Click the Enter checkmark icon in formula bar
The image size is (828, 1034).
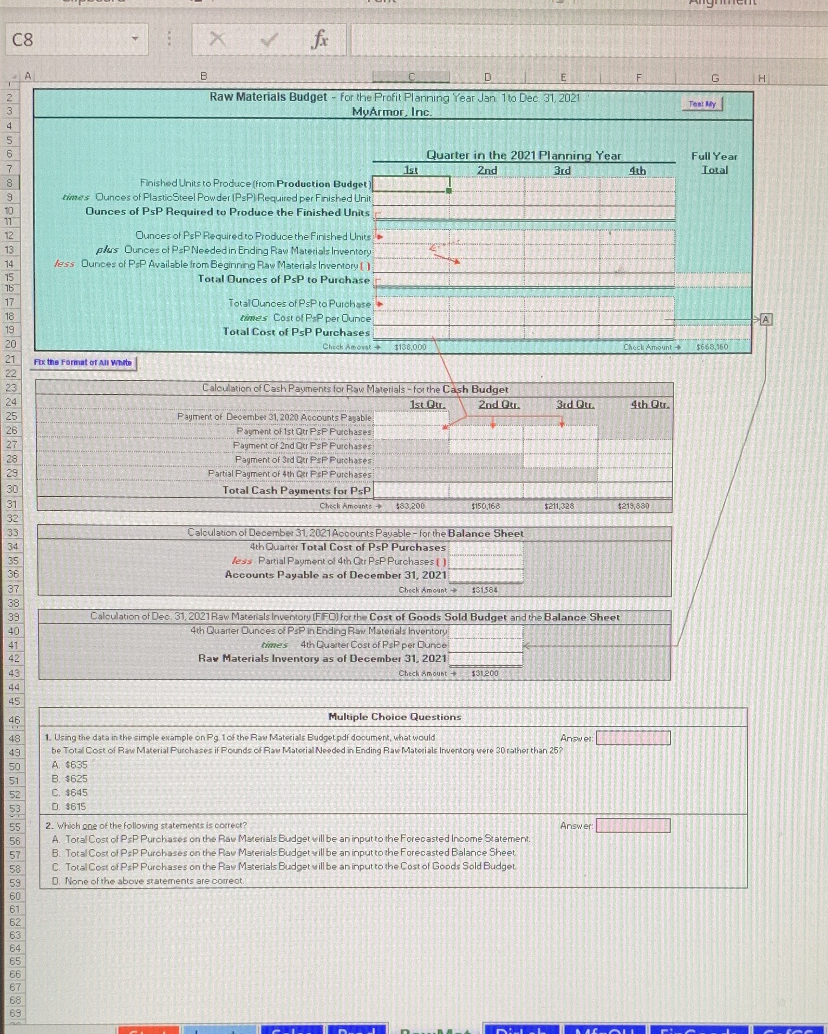[x=269, y=39]
